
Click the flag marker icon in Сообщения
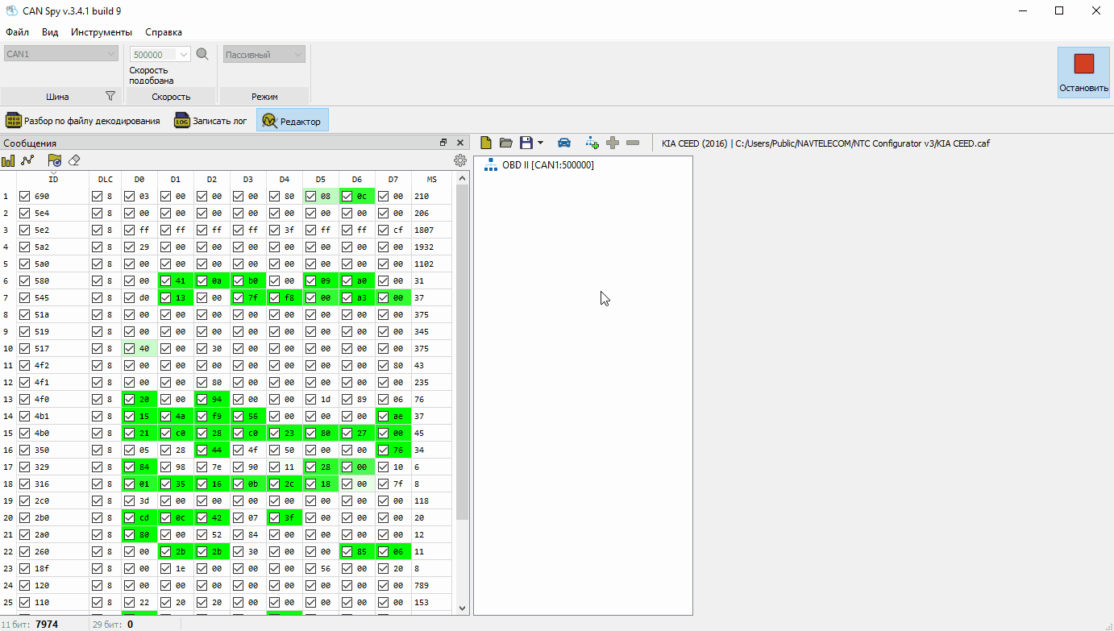(x=55, y=160)
